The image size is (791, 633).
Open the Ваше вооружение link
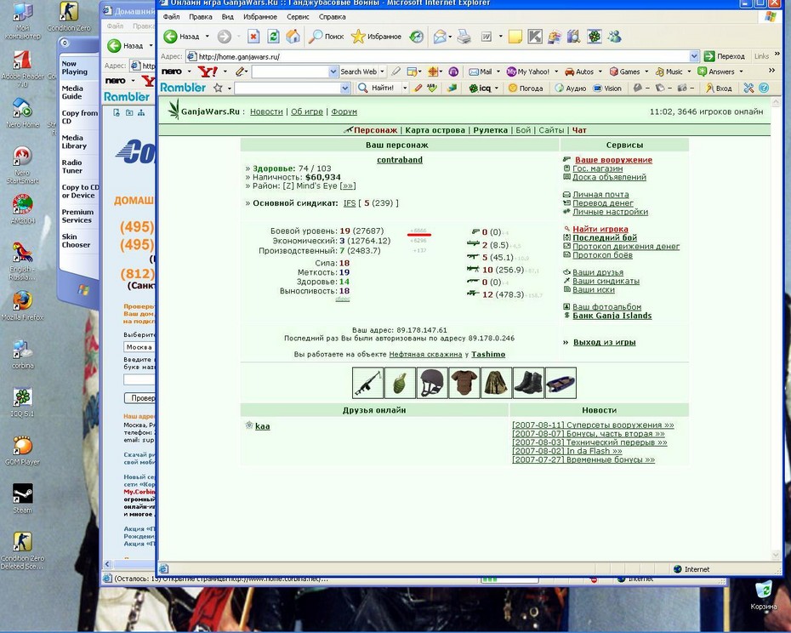pos(613,160)
